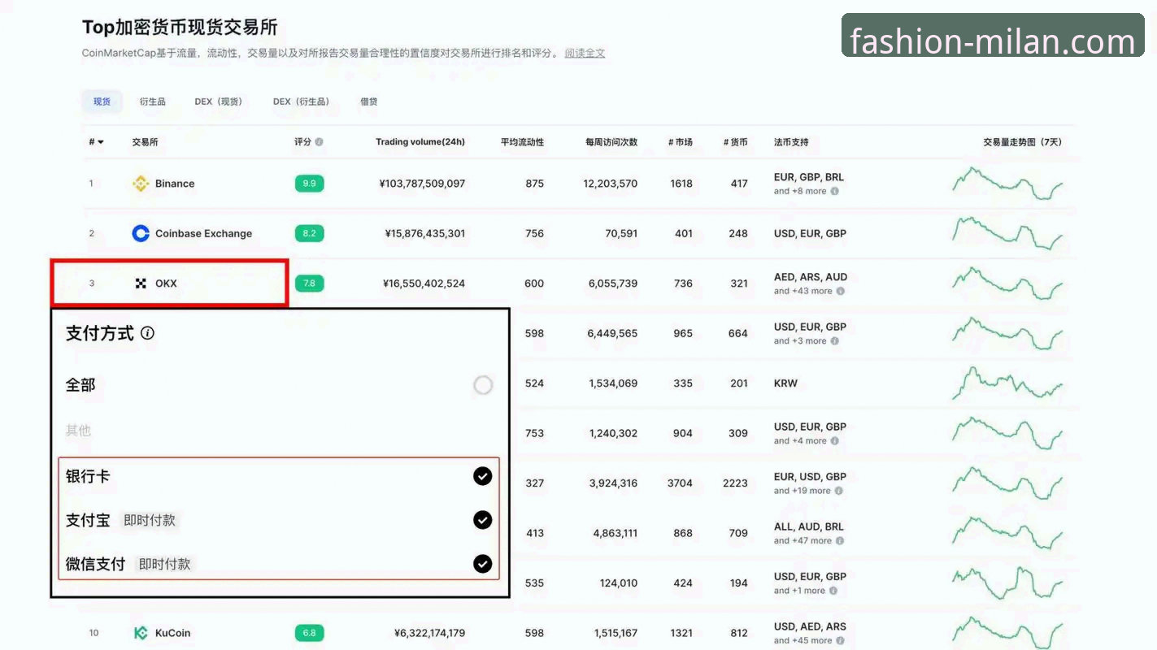Click info icon beside +1 more fiat

pyautogui.click(x=833, y=591)
